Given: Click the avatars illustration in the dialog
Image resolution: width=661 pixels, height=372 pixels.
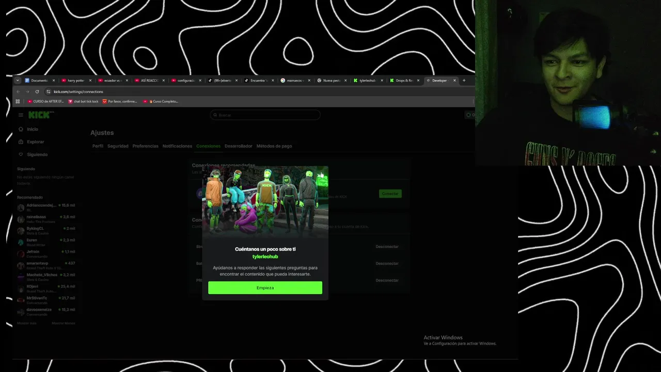Looking at the screenshot, I should tap(265, 202).
